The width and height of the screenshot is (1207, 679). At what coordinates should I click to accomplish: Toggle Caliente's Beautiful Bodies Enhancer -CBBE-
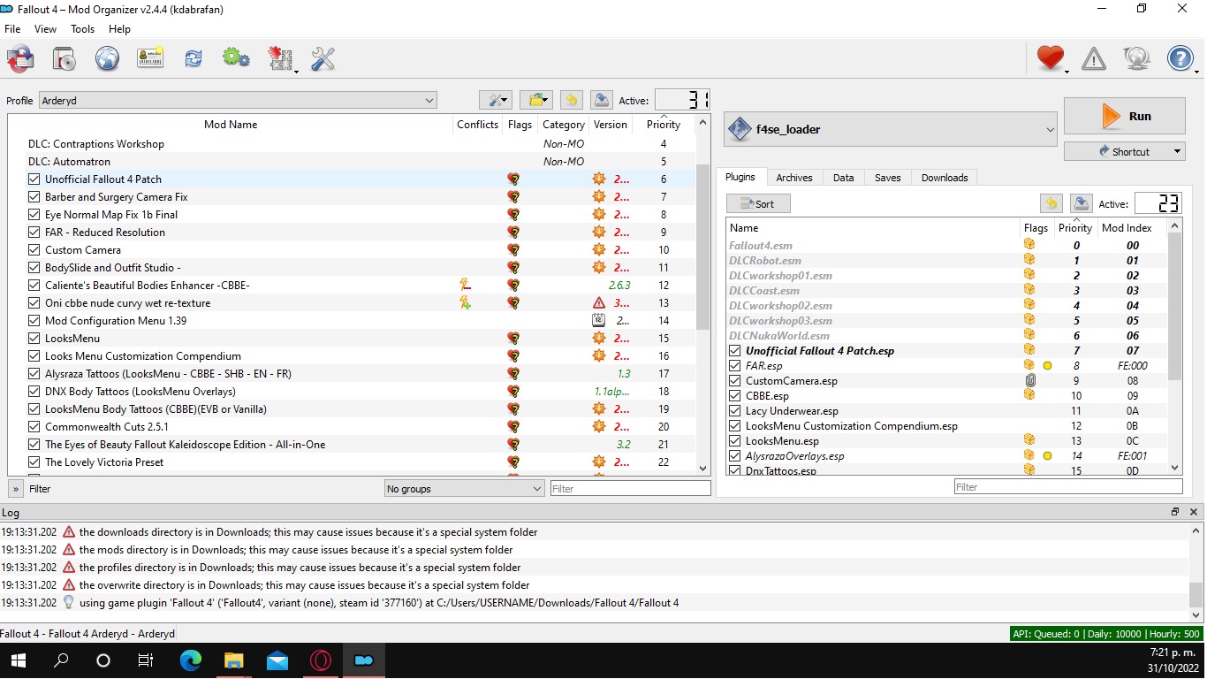pyautogui.click(x=33, y=285)
